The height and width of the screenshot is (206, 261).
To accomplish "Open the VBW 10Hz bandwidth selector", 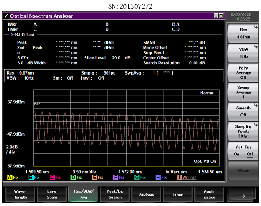I will click(x=243, y=53).
